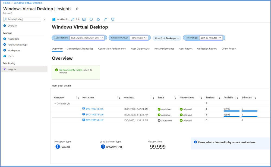
Task: Click info icon in select-a-host message
Action: 195,142
